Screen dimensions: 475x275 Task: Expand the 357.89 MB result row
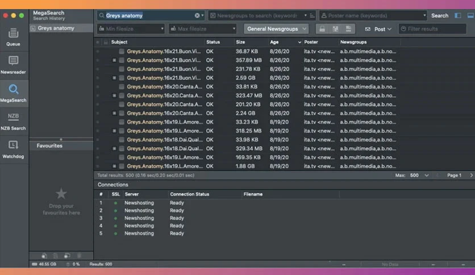pos(114,60)
